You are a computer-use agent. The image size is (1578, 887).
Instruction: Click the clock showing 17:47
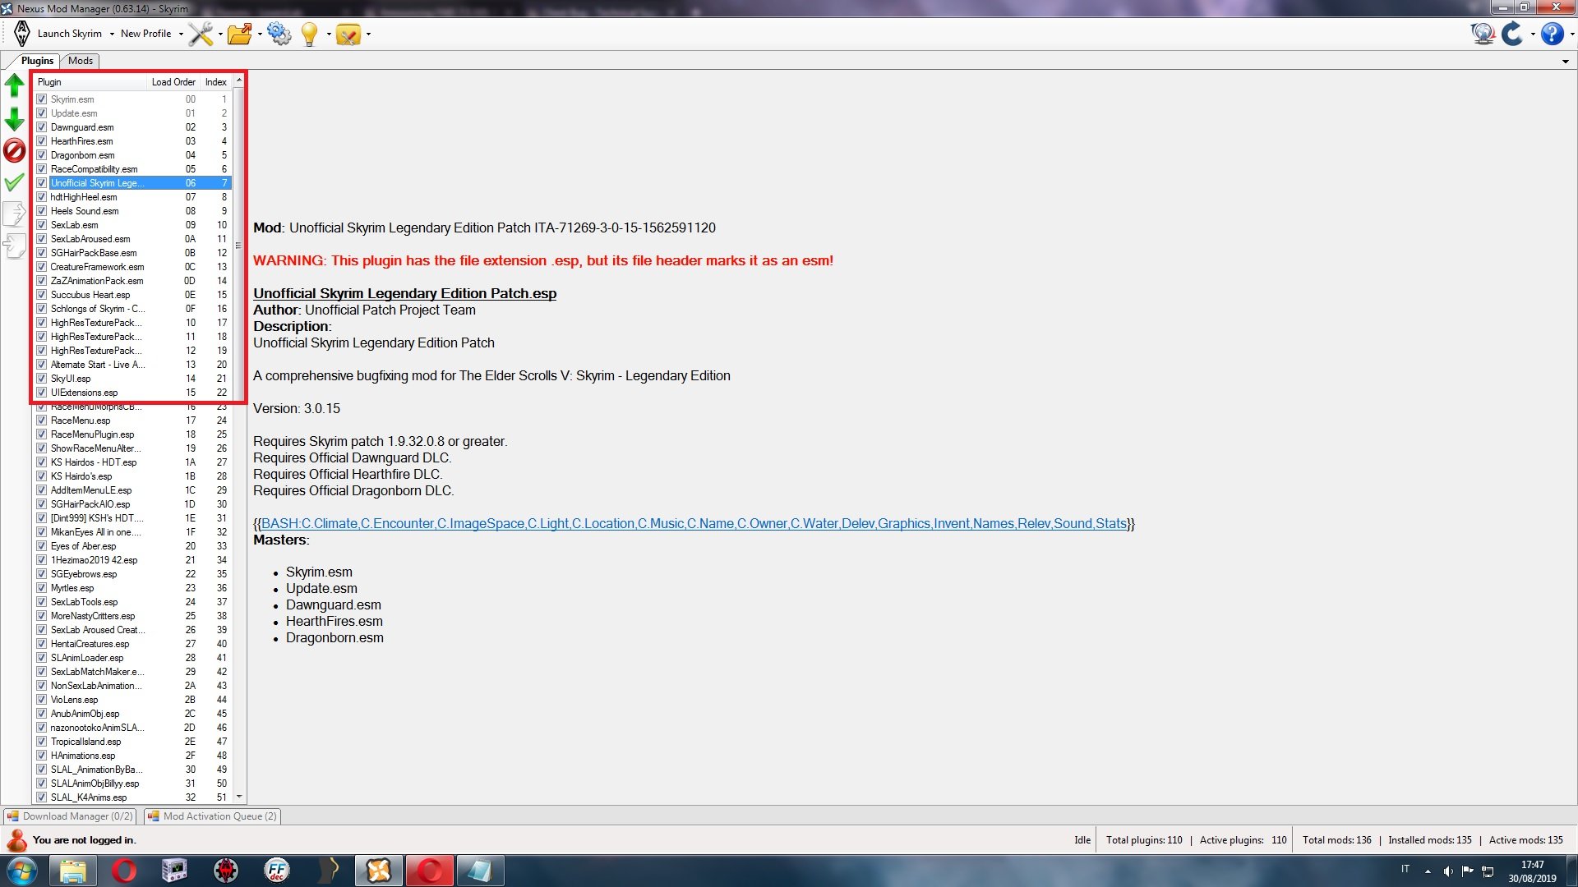click(x=1532, y=865)
